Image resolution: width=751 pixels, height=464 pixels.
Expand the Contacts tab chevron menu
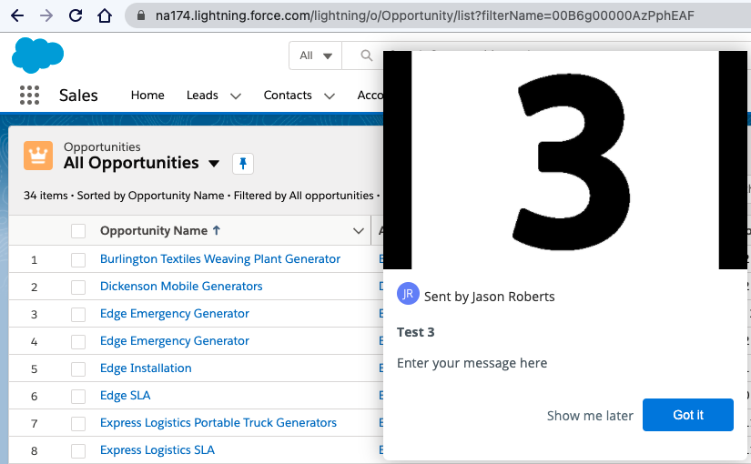click(330, 96)
